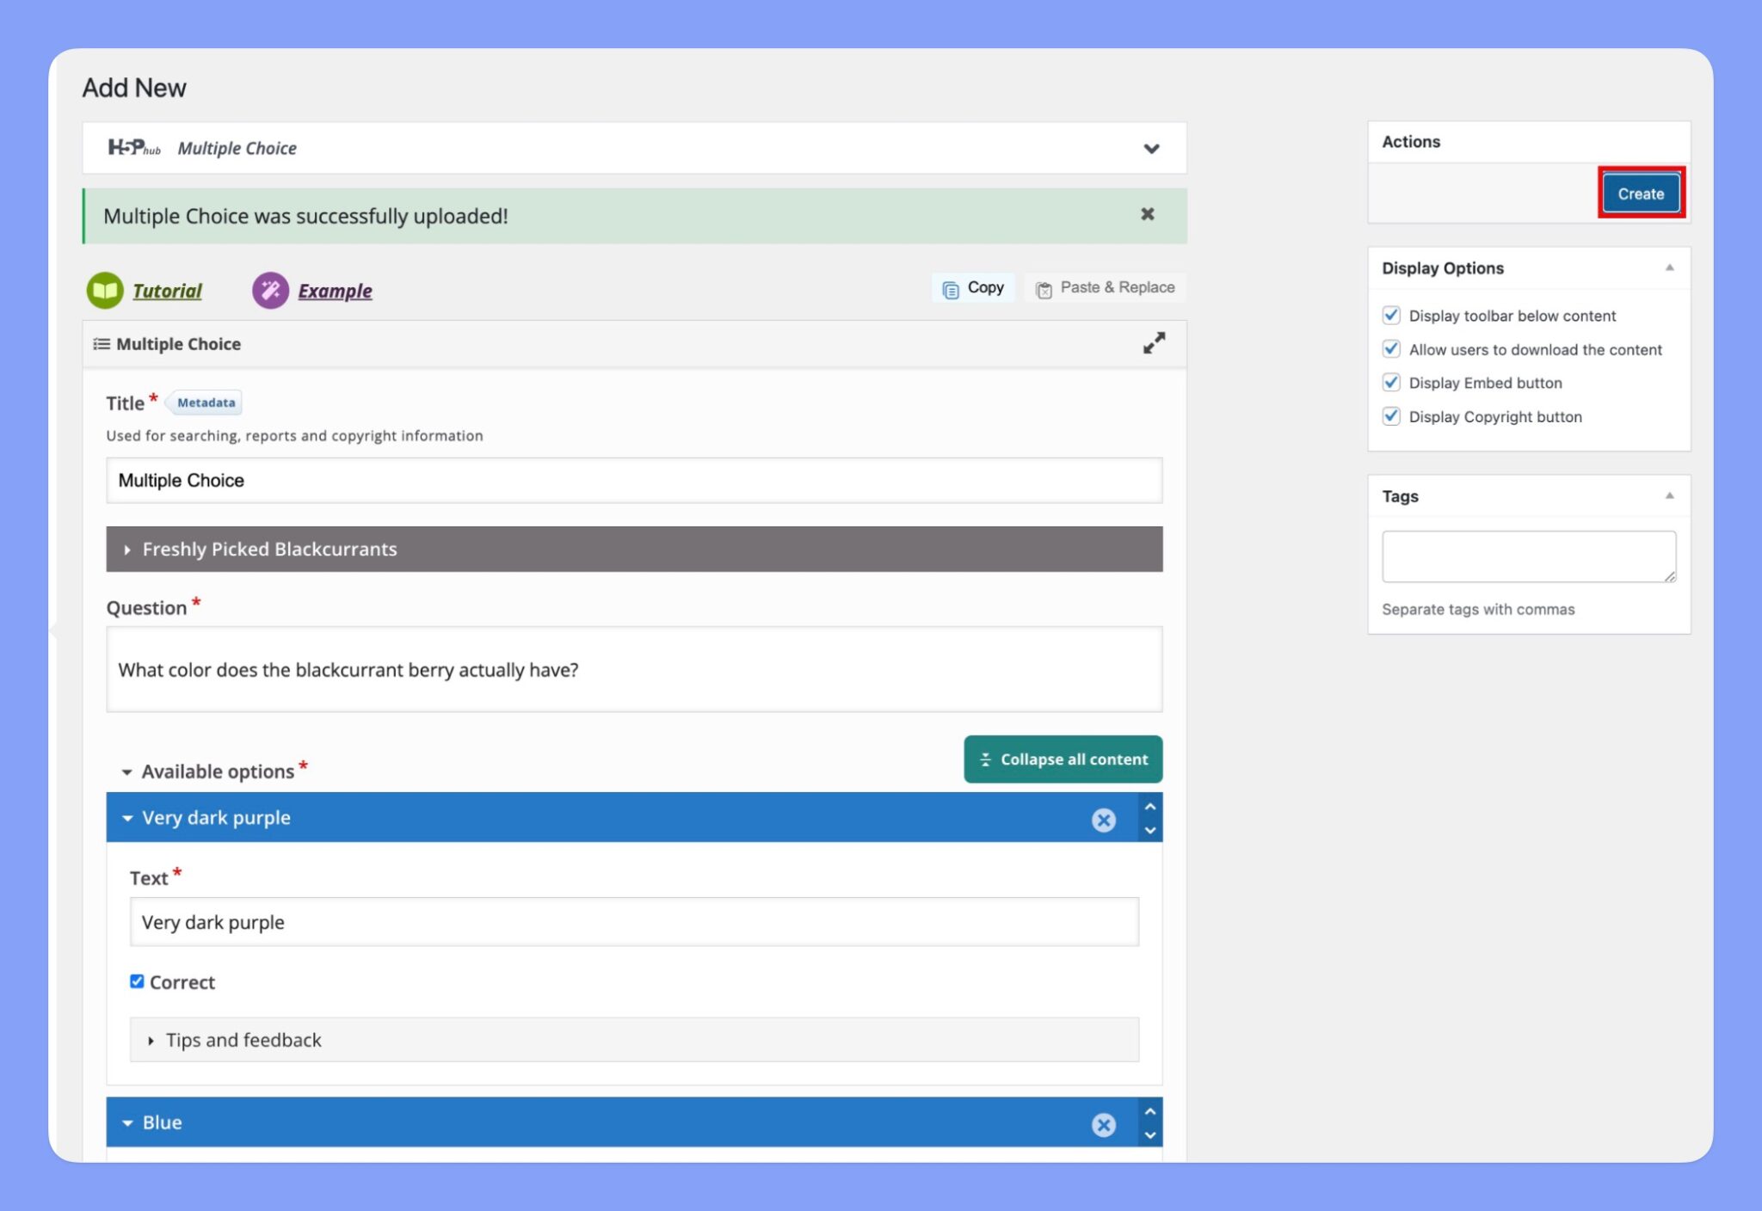Move Very dark purple option down
Image resolution: width=1762 pixels, height=1211 pixels.
(x=1150, y=831)
